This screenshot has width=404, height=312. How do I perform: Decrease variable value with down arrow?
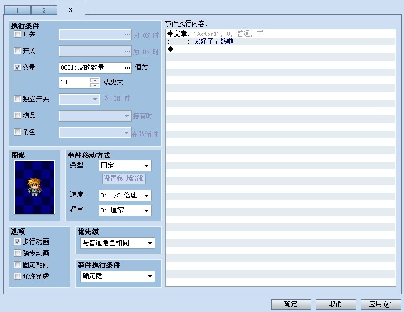point(95,85)
